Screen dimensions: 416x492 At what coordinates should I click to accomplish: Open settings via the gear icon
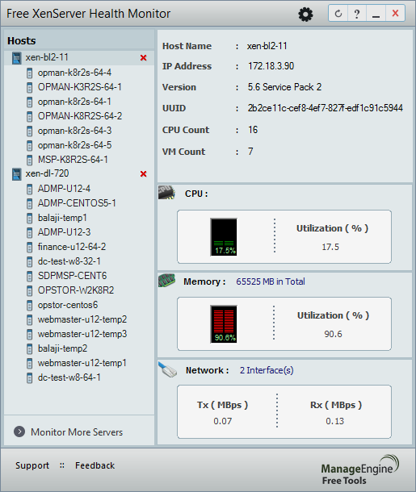point(305,15)
